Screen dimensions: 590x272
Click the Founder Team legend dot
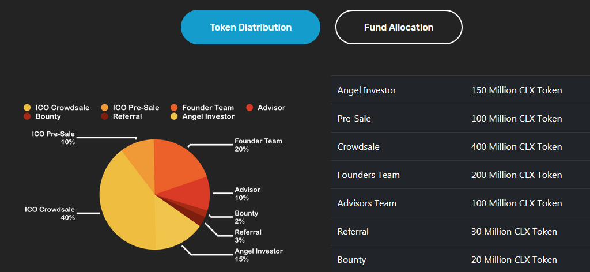pos(174,108)
